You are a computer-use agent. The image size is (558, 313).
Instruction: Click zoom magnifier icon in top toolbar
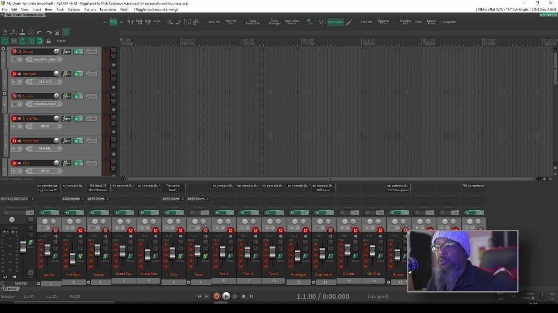[x=187, y=22]
